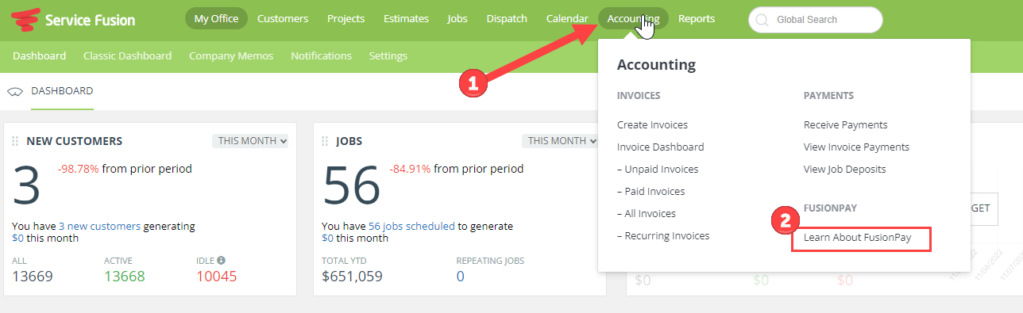Click in the Global Search field
Screen dimensions: 1023x313
(816, 20)
